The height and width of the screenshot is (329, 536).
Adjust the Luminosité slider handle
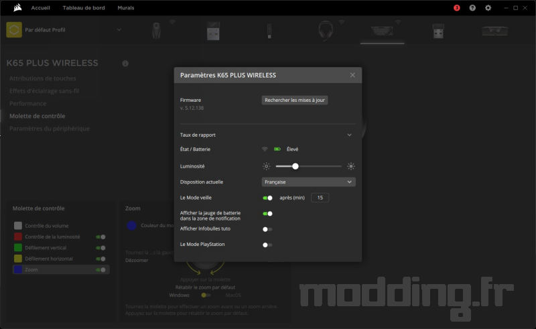click(x=295, y=166)
